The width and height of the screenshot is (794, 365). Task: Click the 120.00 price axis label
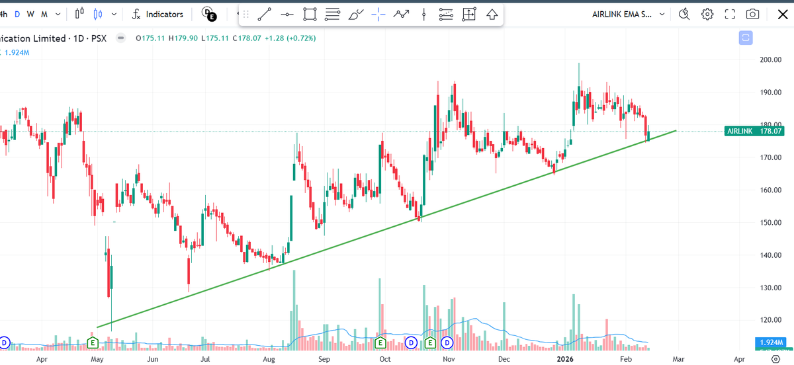(x=770, y=320)
